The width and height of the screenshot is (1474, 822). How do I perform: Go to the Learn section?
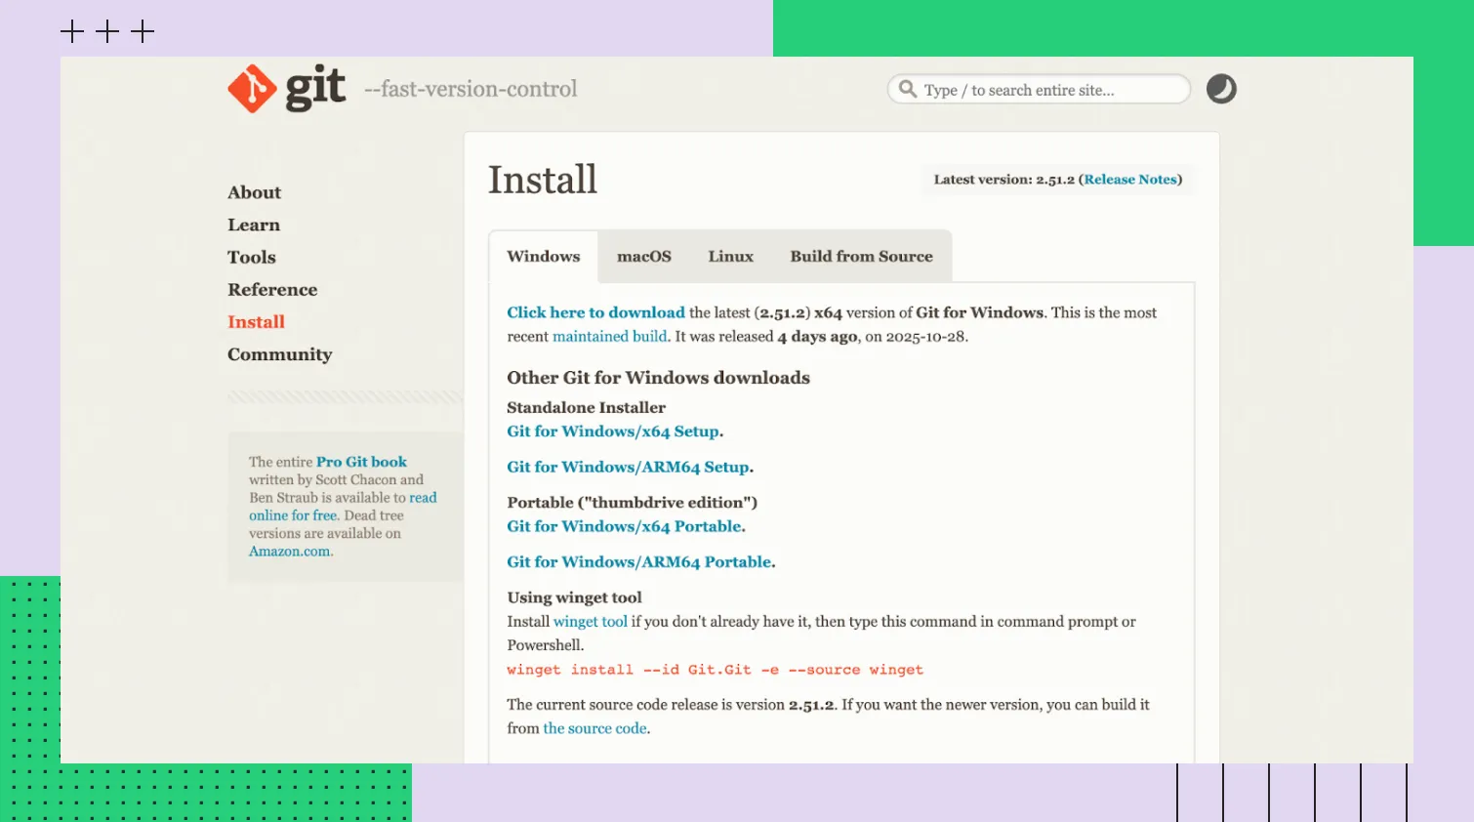pos(254,225)
